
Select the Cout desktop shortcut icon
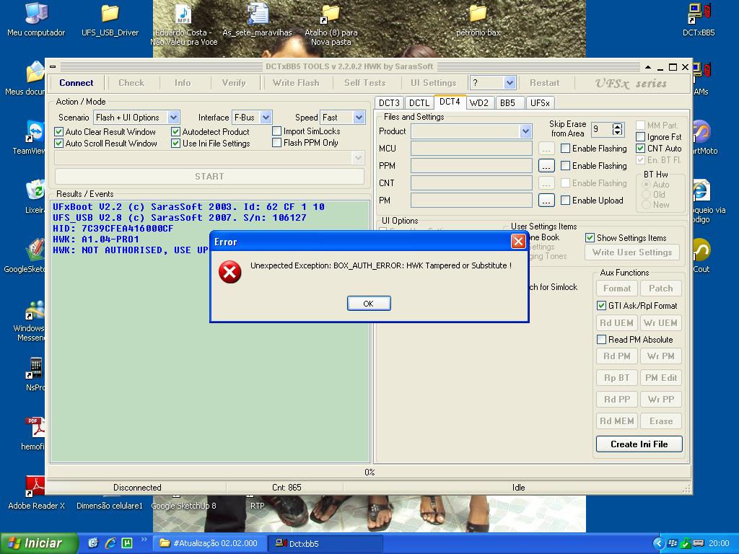[701, 250]
